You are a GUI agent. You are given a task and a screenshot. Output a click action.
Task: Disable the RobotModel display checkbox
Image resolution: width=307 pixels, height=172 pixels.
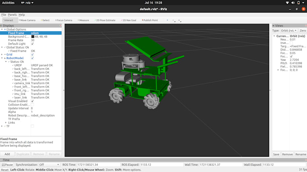pos(33,58)
